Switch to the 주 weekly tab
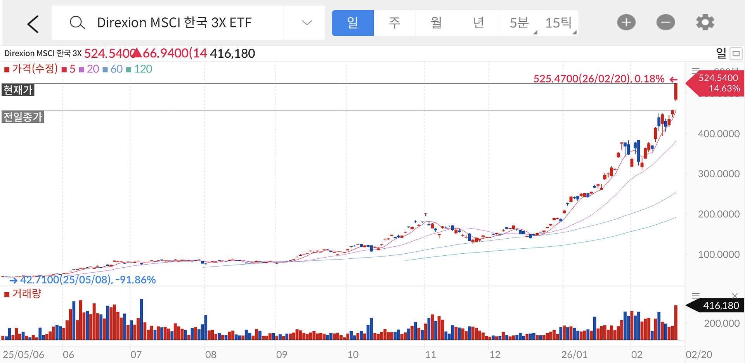Screen dimensions: 745x363 pos(394,23)
